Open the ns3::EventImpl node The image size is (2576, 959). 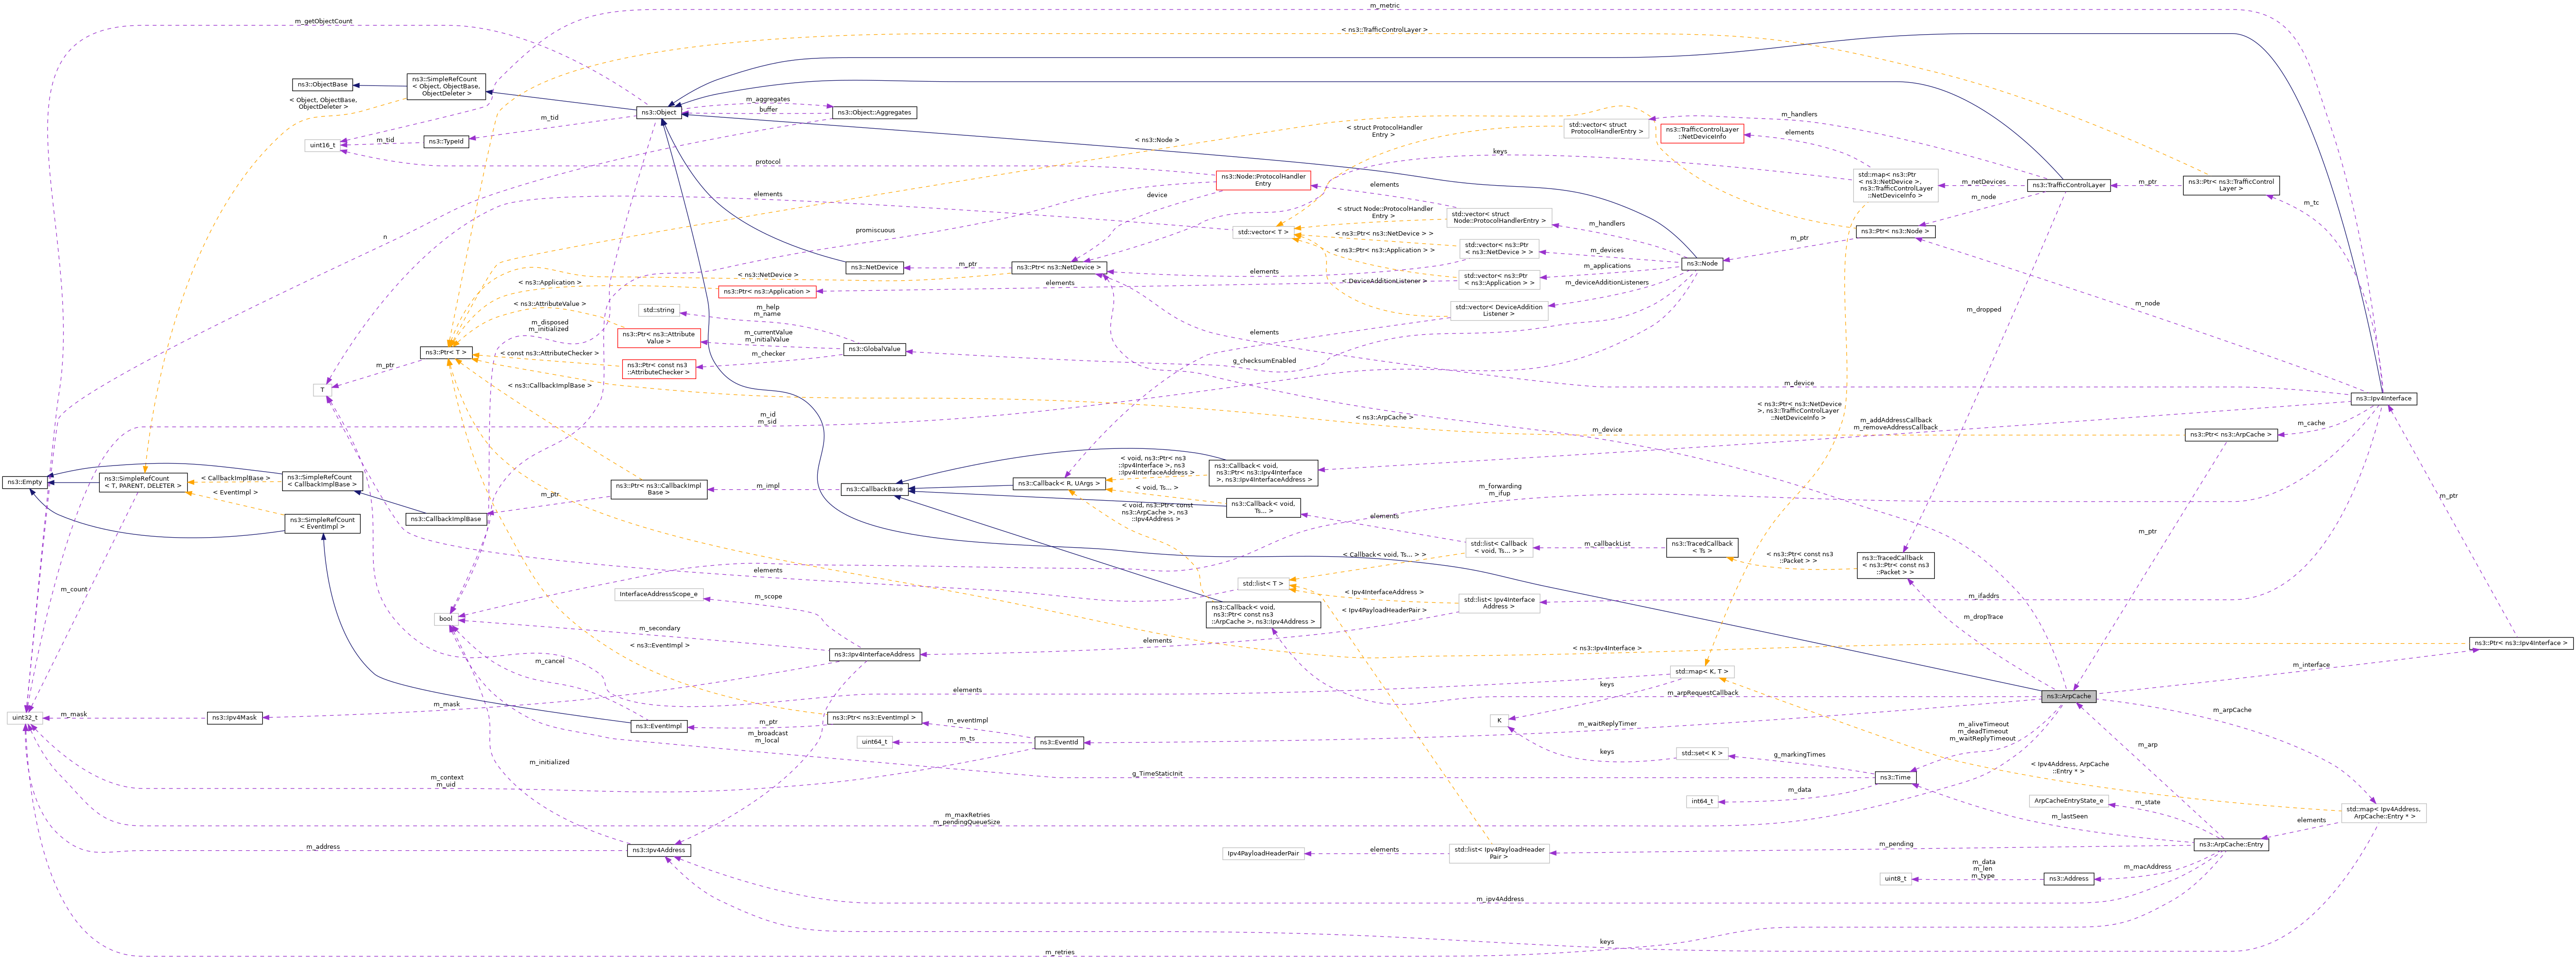[659, 726]
